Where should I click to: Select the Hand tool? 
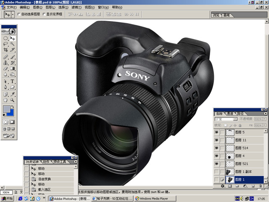click(x=5, y=100)
